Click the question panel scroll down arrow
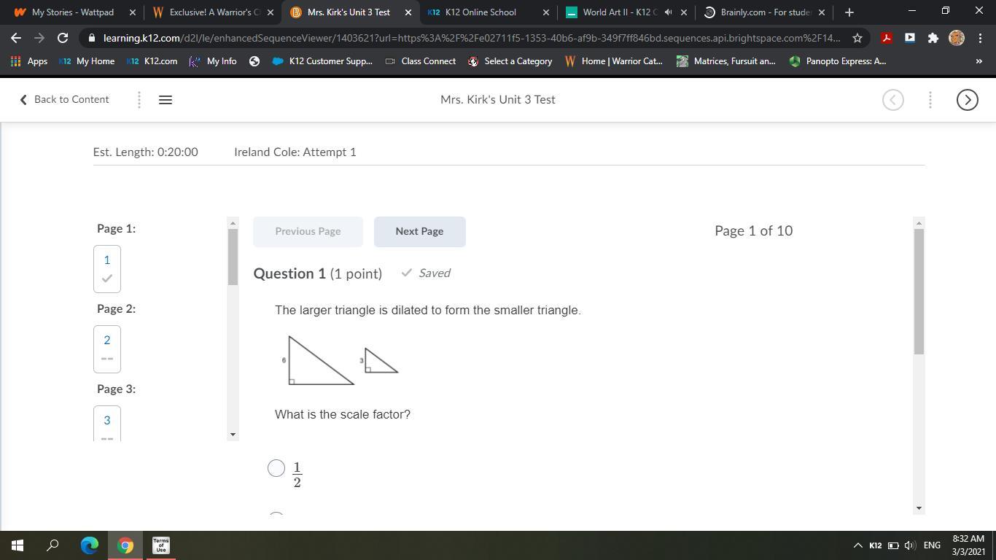Screen dimensions: 996x560 919,508
